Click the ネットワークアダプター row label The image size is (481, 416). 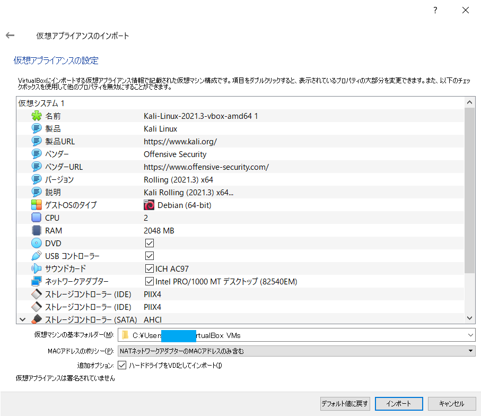[x=77, y=282]
